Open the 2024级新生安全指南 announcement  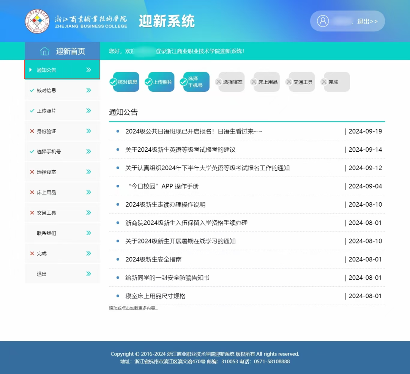coord(153,259)
